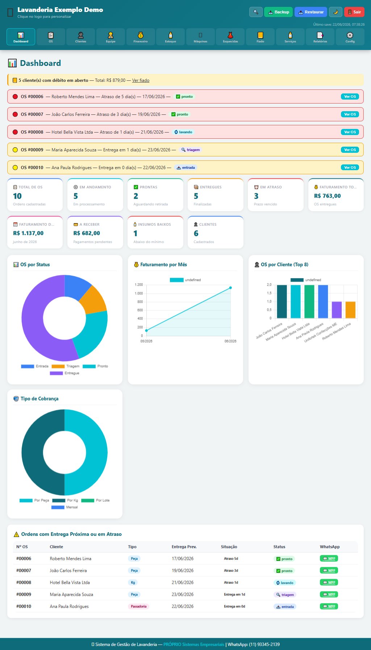Open the Fiado tab
The image size is (371, 650).
260,37
